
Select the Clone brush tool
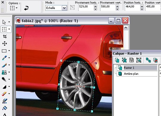coord(4,72)
